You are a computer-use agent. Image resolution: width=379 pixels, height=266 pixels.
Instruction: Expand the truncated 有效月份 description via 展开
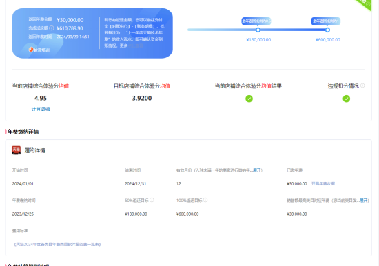[x=257, y=170]
